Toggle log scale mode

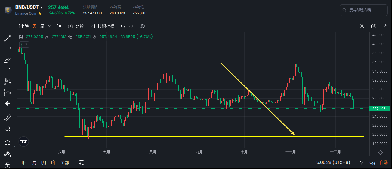pos(372,162)
